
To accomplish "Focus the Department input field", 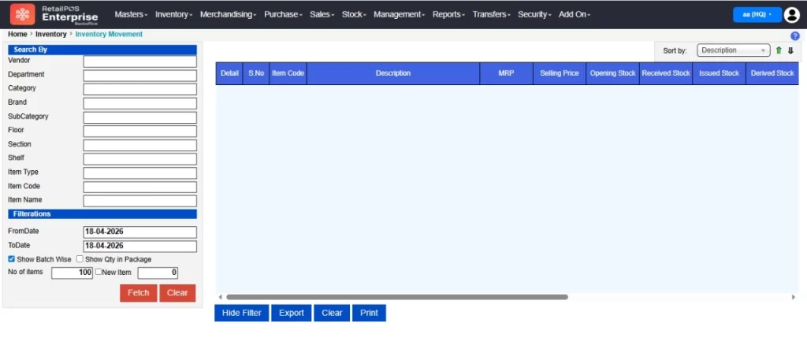I will (x=140, y=76).
